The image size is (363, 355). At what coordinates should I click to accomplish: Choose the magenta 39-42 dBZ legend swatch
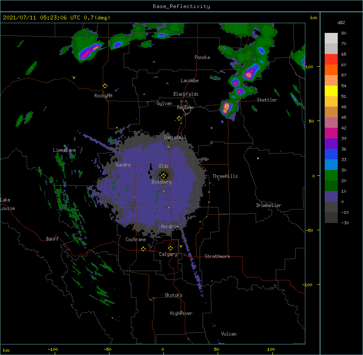point(331,133)
